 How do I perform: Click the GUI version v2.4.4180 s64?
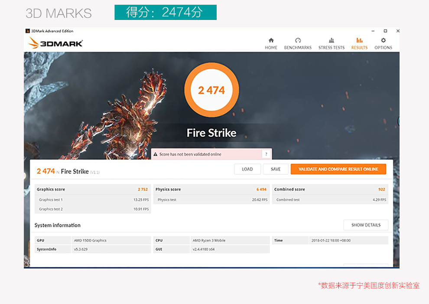click(x=204, y=249)
